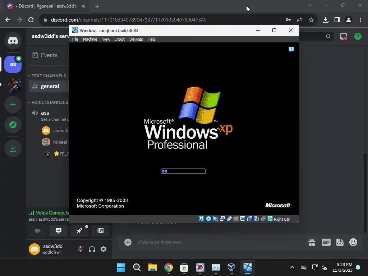
Task: Send a gift via gift icon
Action: click(x=312, y=242)
